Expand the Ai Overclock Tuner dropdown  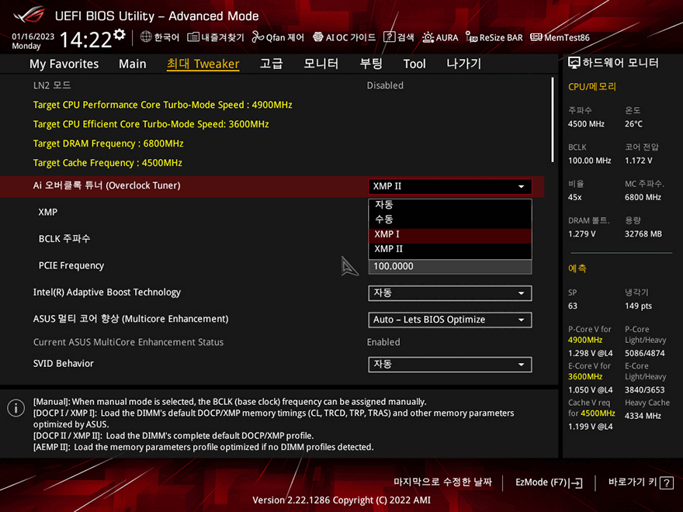coord(449,186)
